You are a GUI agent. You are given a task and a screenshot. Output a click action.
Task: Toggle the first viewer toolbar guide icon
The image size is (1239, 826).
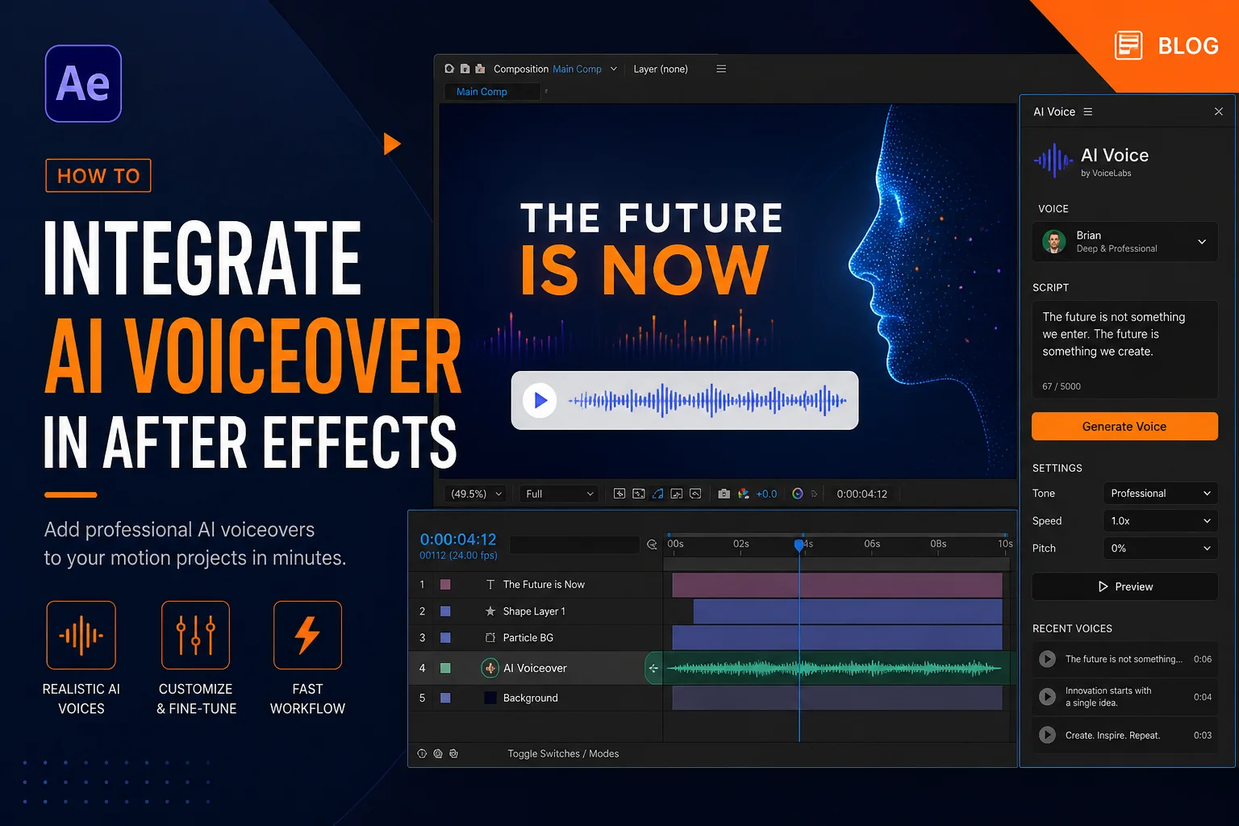pos(619,494)
